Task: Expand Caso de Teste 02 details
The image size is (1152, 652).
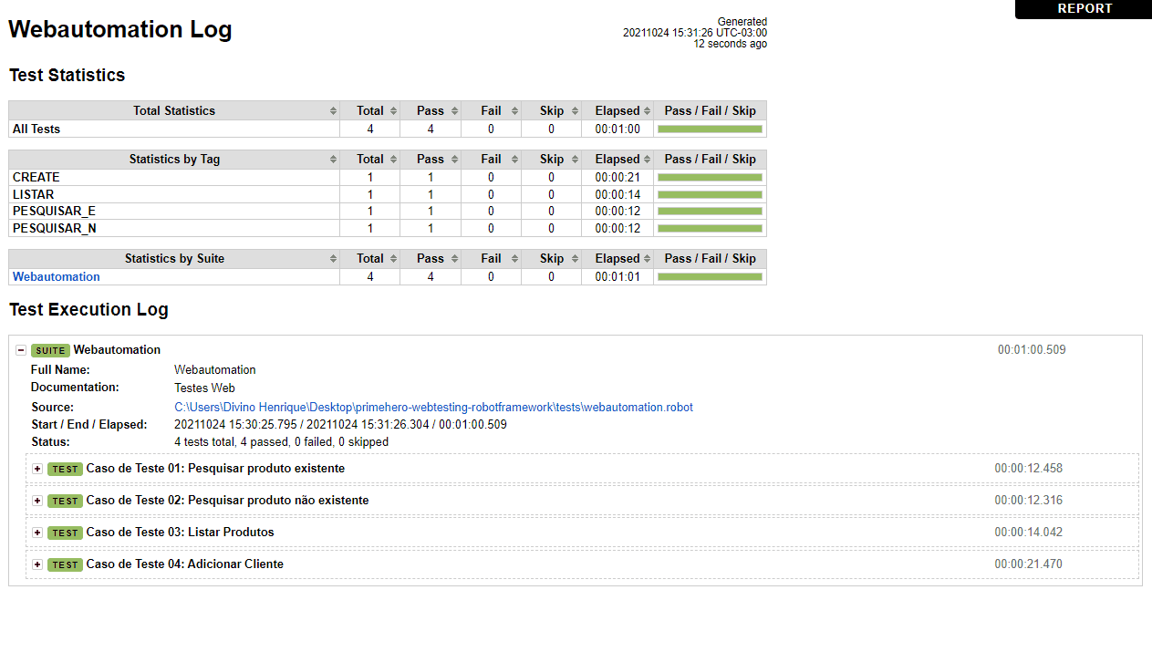Action: tap(37, 501)
